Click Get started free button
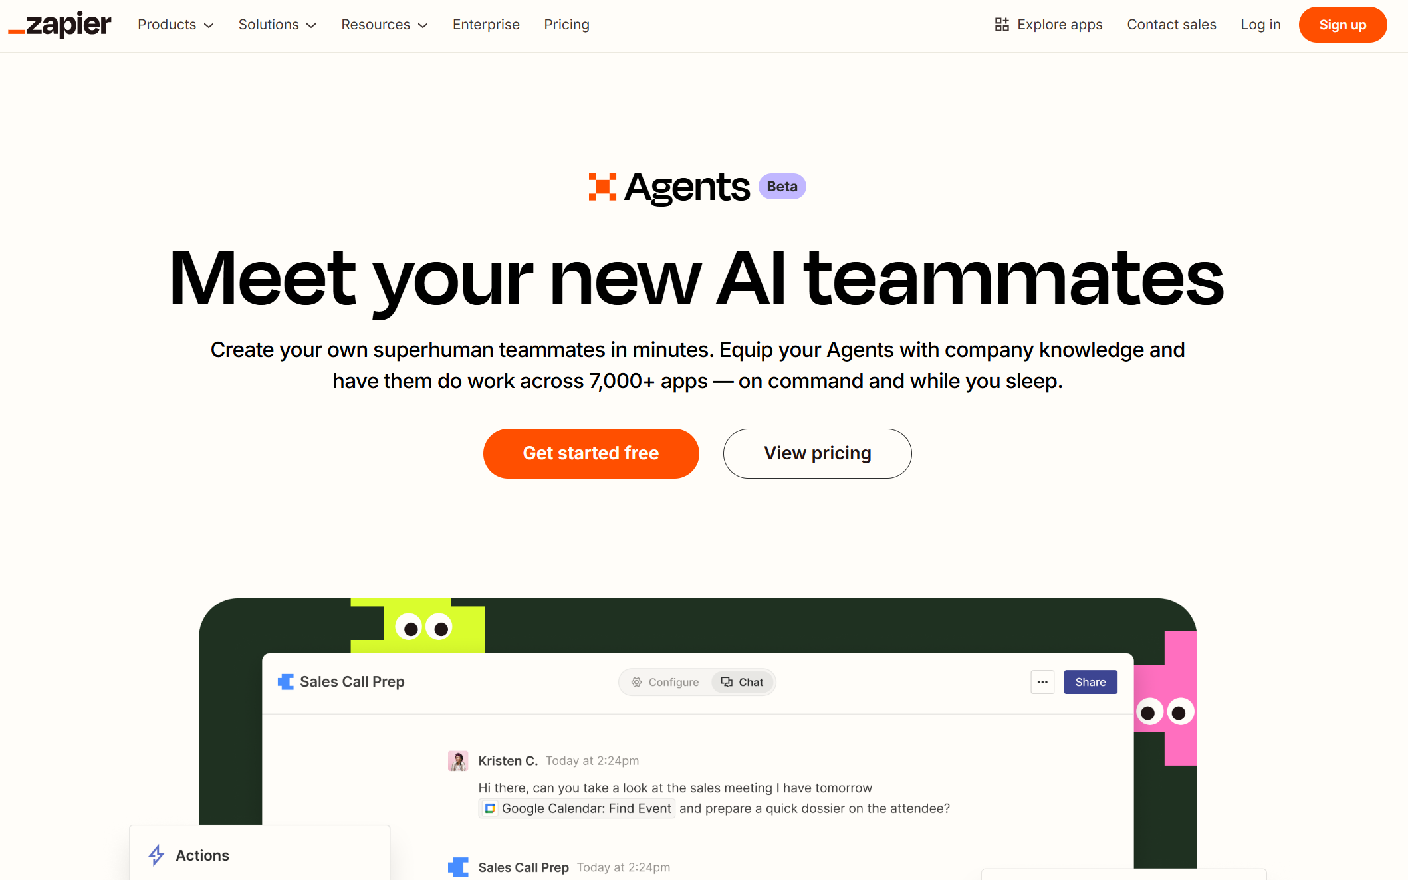The height and width of the screenshot is (880, 1408). pos(591,453)
